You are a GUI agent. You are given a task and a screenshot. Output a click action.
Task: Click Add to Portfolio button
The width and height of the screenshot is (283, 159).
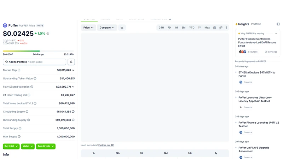[x=34, y=62]
